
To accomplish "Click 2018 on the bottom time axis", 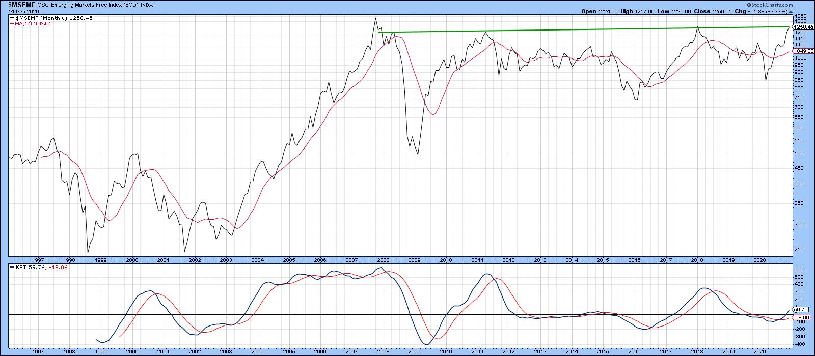I will pos(697,351).
